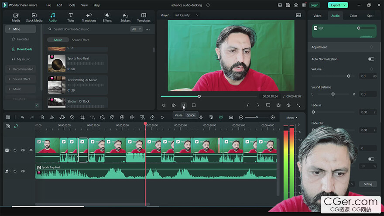Open the Transitions tab
The height and width of the screenshot is (216, 384).
(89, 17)
